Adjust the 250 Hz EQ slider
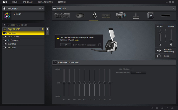178x110 pixels. [79, 83]
